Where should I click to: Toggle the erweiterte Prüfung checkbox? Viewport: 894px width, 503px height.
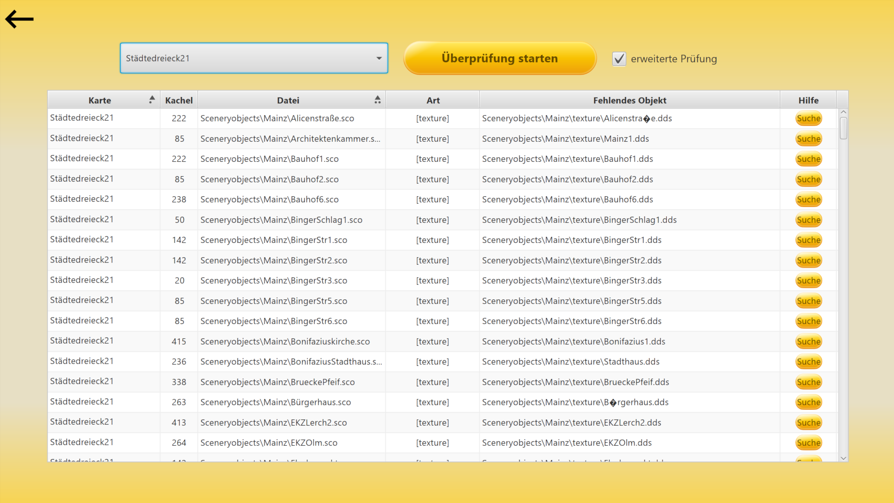(619, 59)
